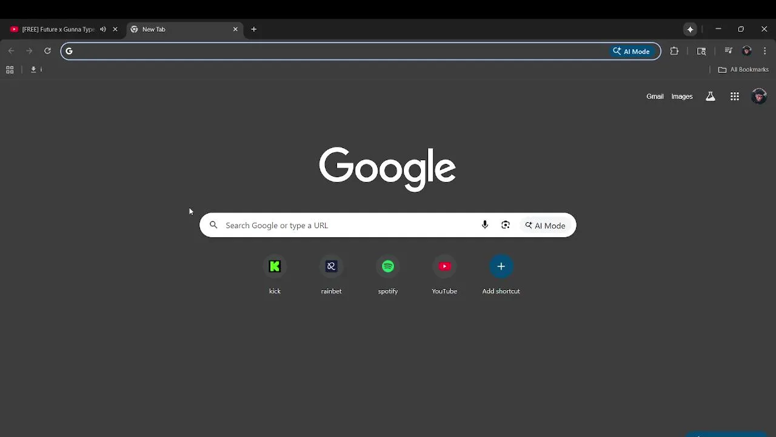Screen dimensions: 776x437
Task: Open the Search Labs flask icon
Action: [x=711, y=97]
